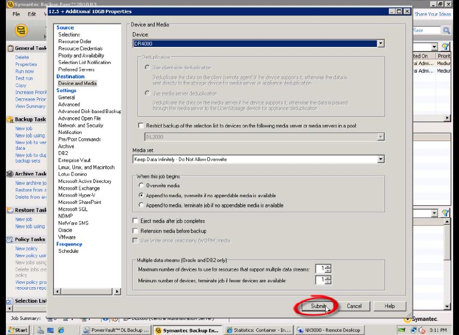The image size is (459, 335).
Task: Click the Start button
Action: tap(18, 330)
